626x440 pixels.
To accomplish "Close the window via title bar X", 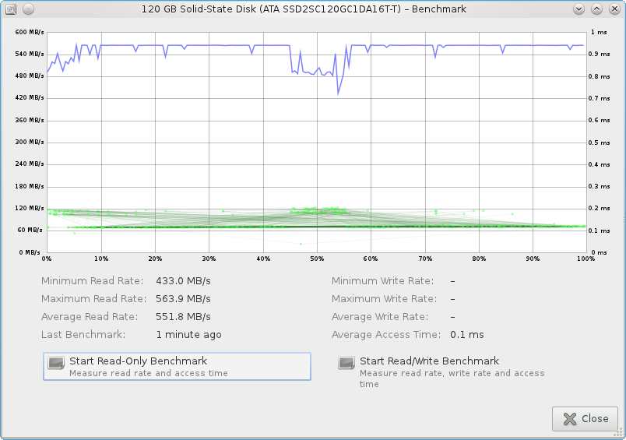I will point(614,9).
